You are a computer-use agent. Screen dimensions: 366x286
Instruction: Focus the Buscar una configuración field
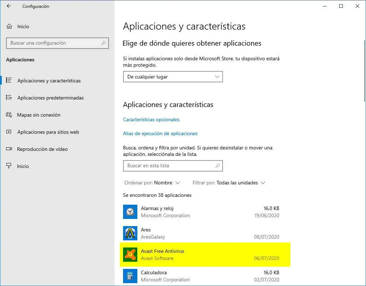click(x=57, y=43)
